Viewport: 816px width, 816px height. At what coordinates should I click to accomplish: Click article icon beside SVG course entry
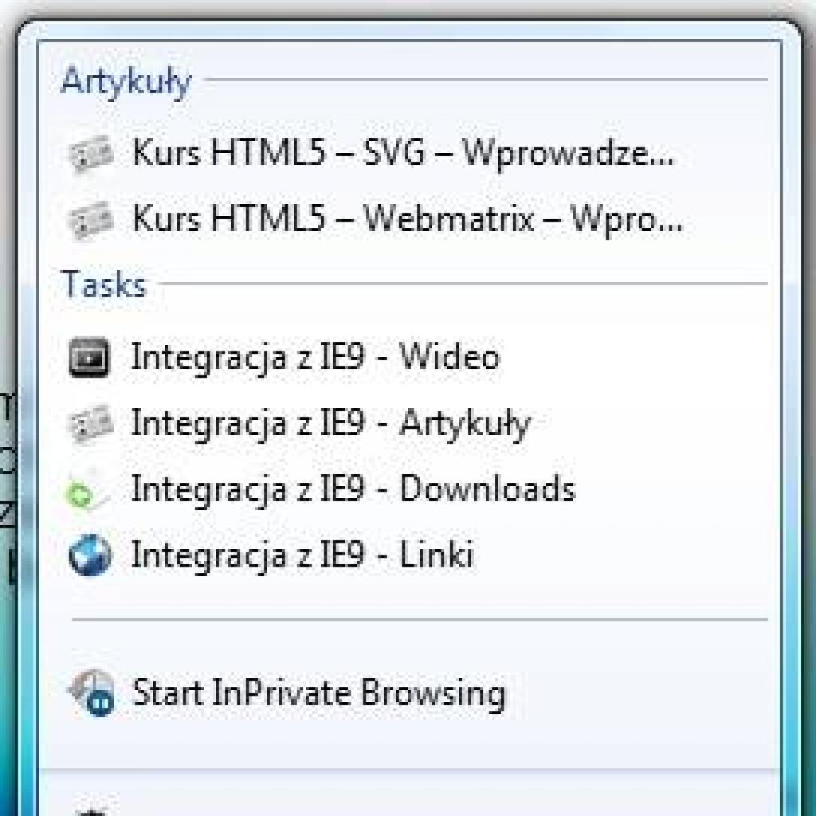tap(91, 154)
